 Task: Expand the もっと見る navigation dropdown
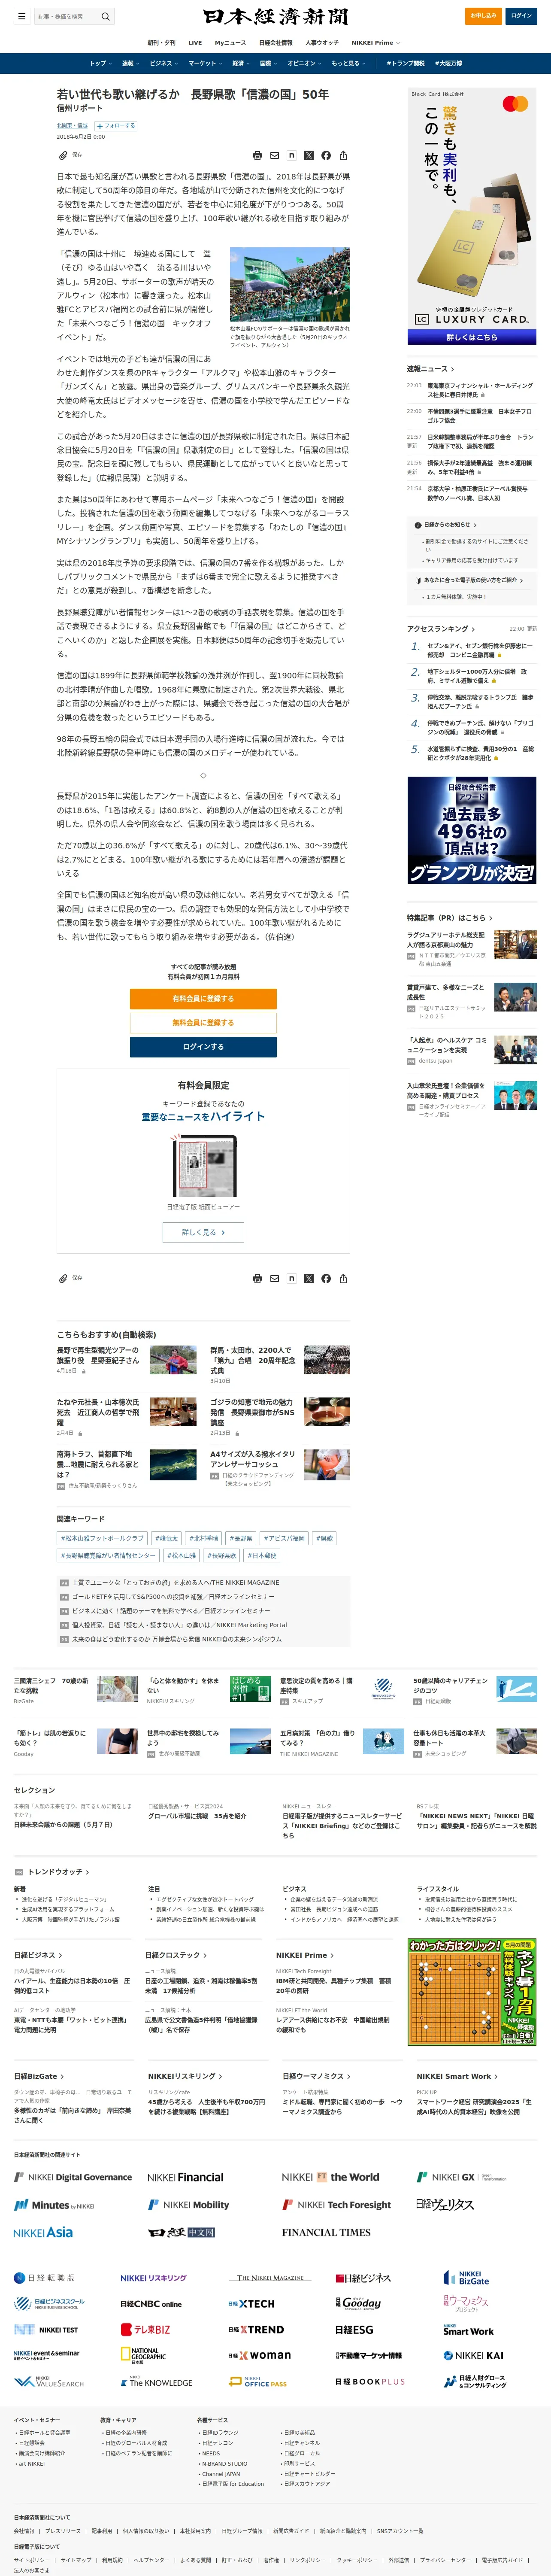pos(348,63)
